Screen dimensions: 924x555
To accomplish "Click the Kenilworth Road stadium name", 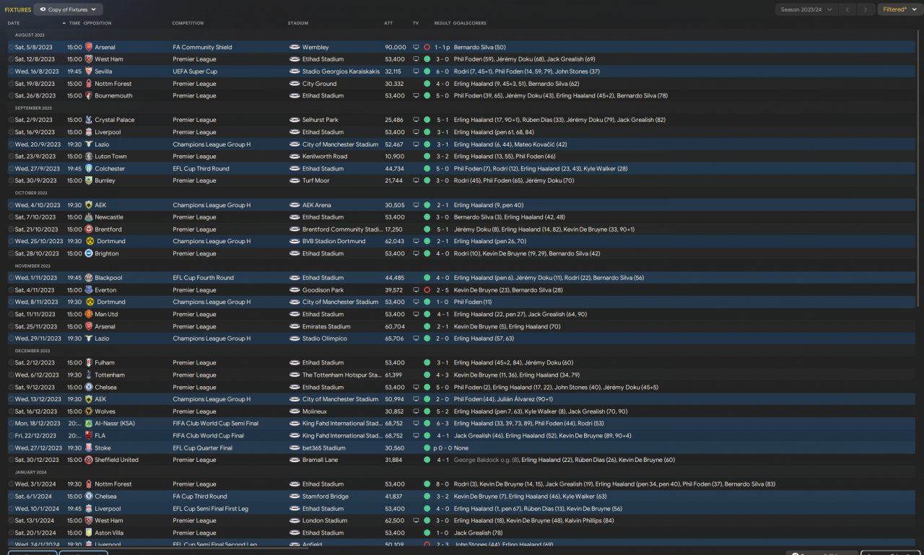I will click(x=325, y=157).
